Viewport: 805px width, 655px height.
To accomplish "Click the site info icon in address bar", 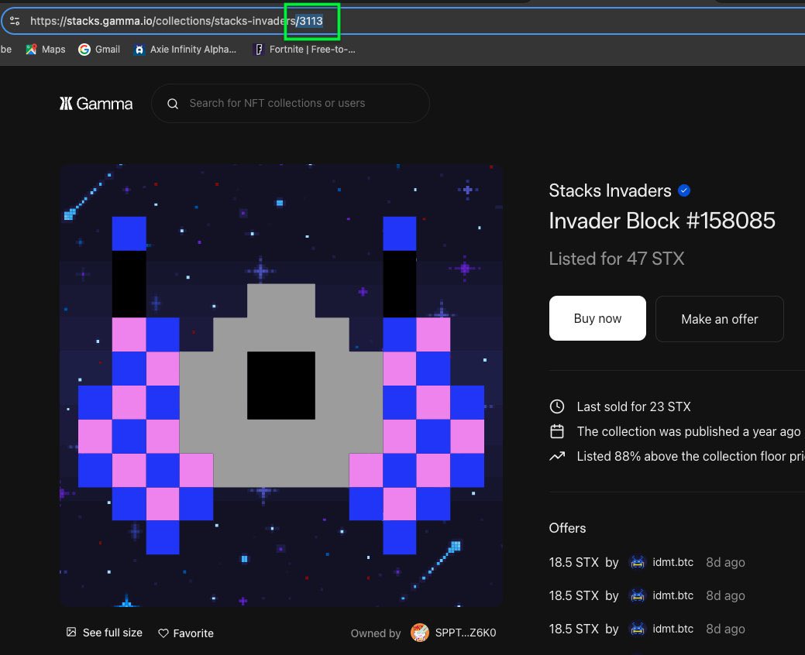I will click(x=15, y=21).
